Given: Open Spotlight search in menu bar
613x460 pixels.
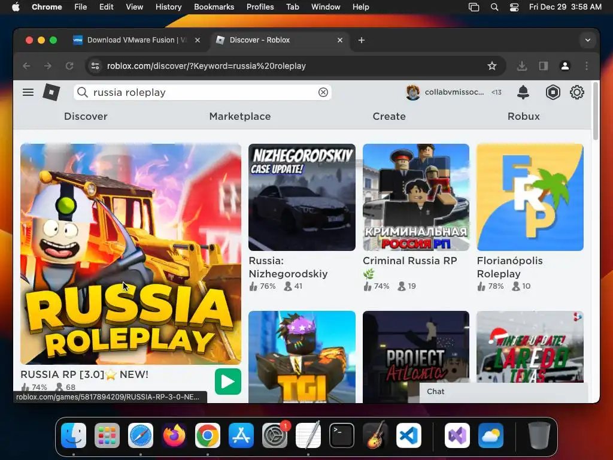Looking at the screenshot, I should tap(494, 7).
